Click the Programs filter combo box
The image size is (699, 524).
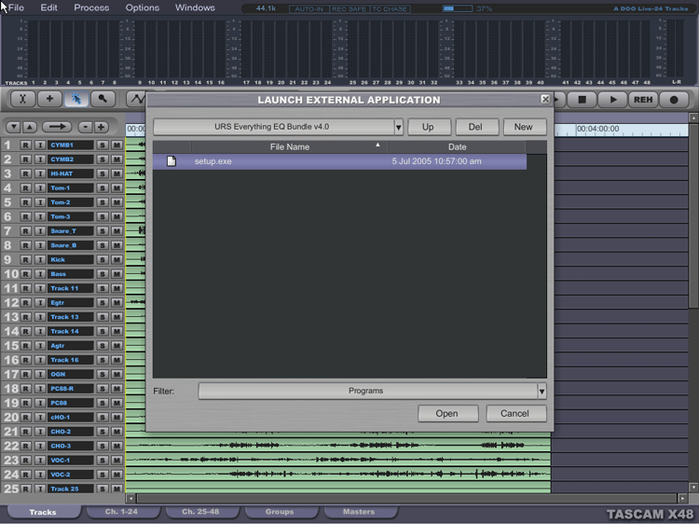click(x=368, y=391)
